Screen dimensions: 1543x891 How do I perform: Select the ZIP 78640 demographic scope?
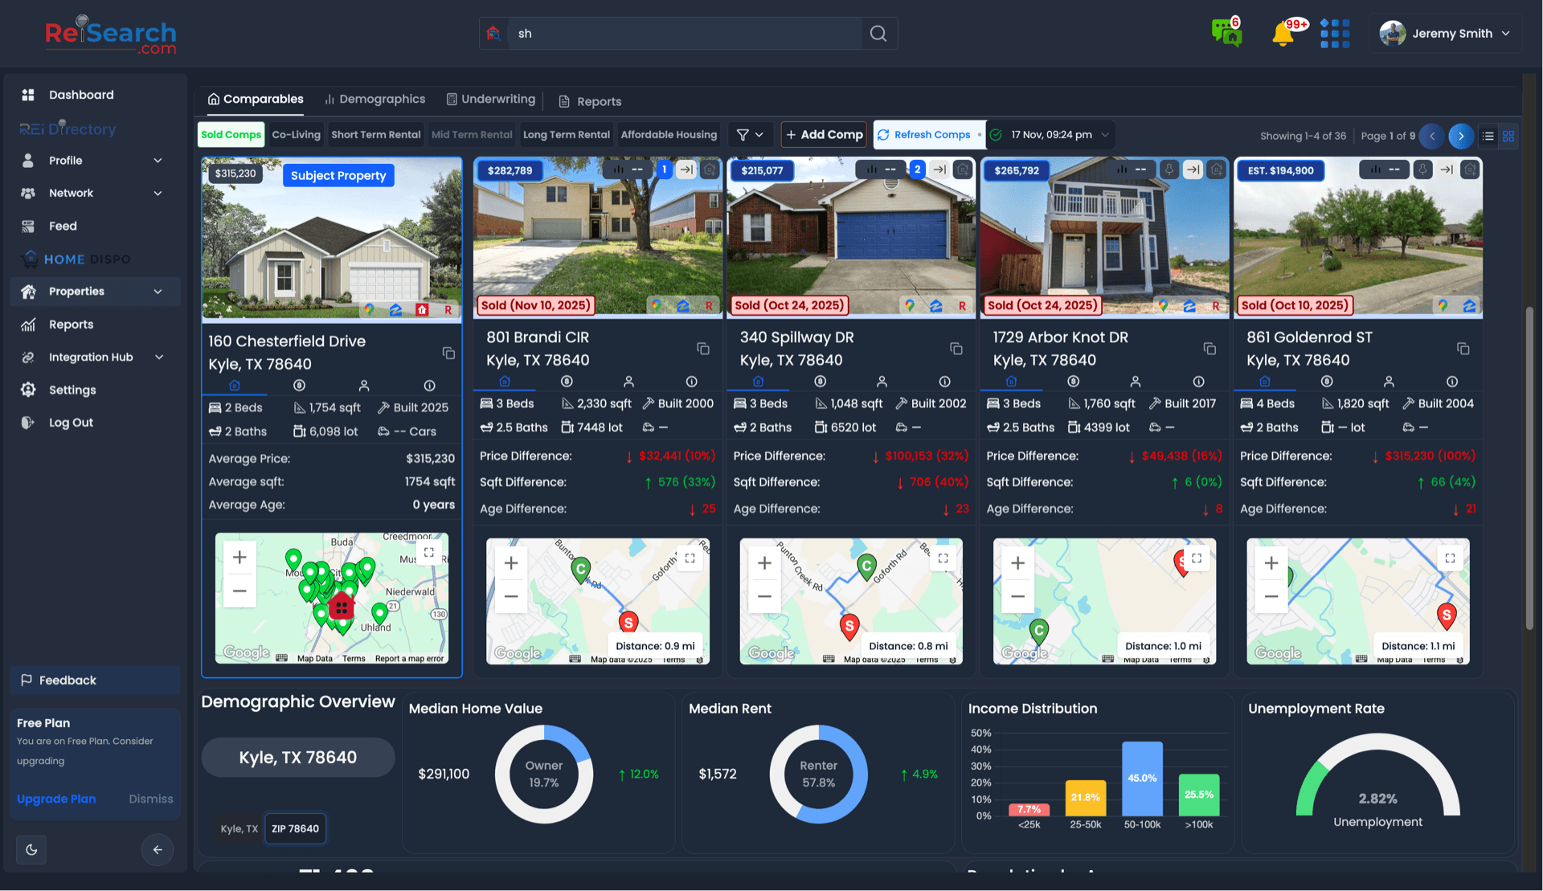point(295,828)
